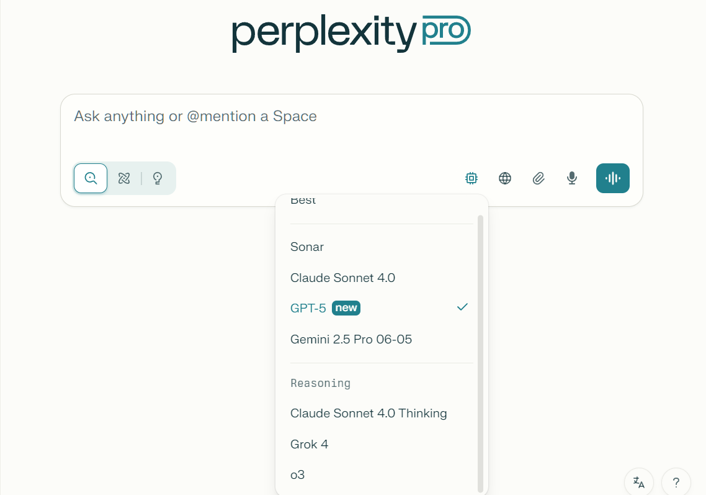This screenshot has width=706, height=495.
Task: Click the model list scrollbar
Action: point(480,353)
